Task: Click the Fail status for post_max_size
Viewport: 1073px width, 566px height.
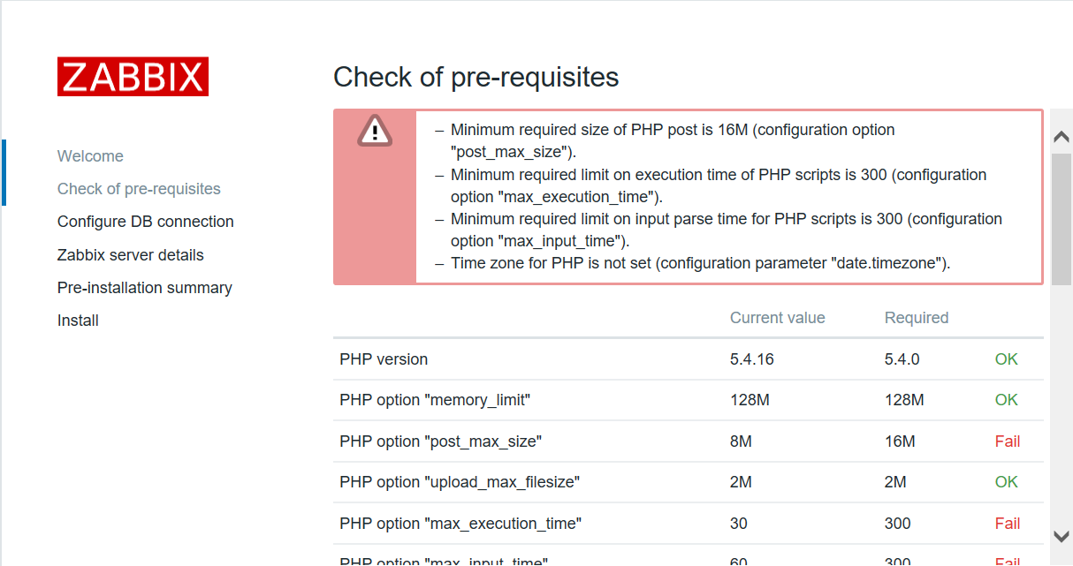Action: 1007,441
